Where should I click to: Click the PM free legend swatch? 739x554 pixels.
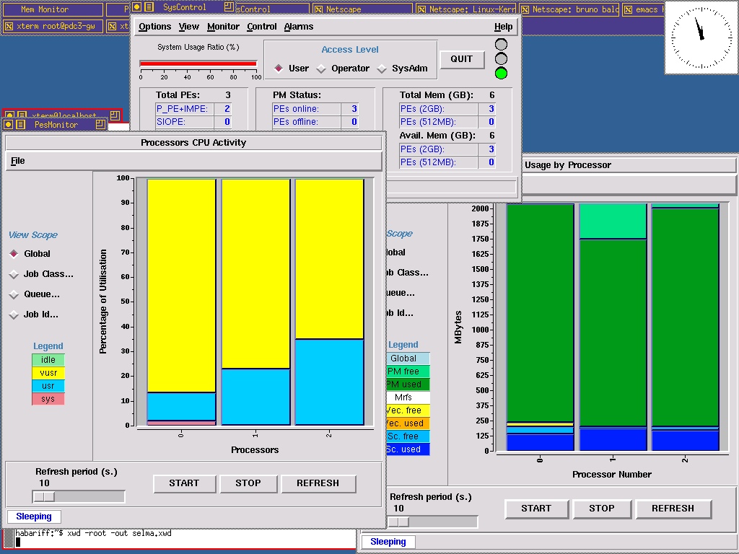[x=408, y=371]
